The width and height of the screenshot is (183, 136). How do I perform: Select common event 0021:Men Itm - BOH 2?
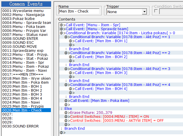point(26,90)
